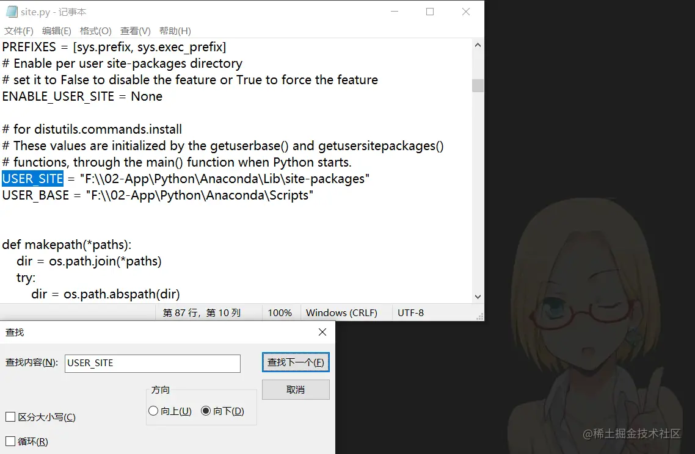Click the scroll-up arrow on the scrollbar
The height and width of the screenshot is (454, 695).
click(478, 43)
